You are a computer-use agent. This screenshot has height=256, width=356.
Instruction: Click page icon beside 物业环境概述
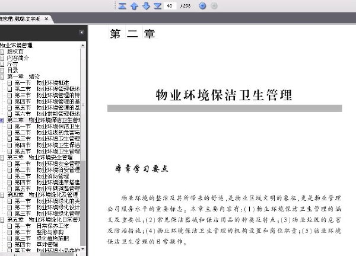[x=9, y=83]
